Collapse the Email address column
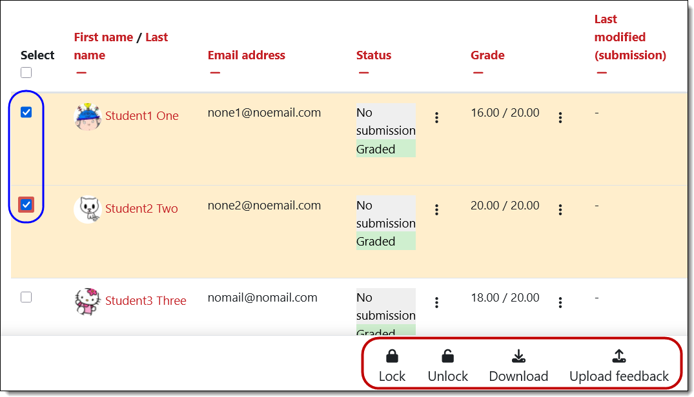Screen dimensions: 694x397 [x=215, y=73]
